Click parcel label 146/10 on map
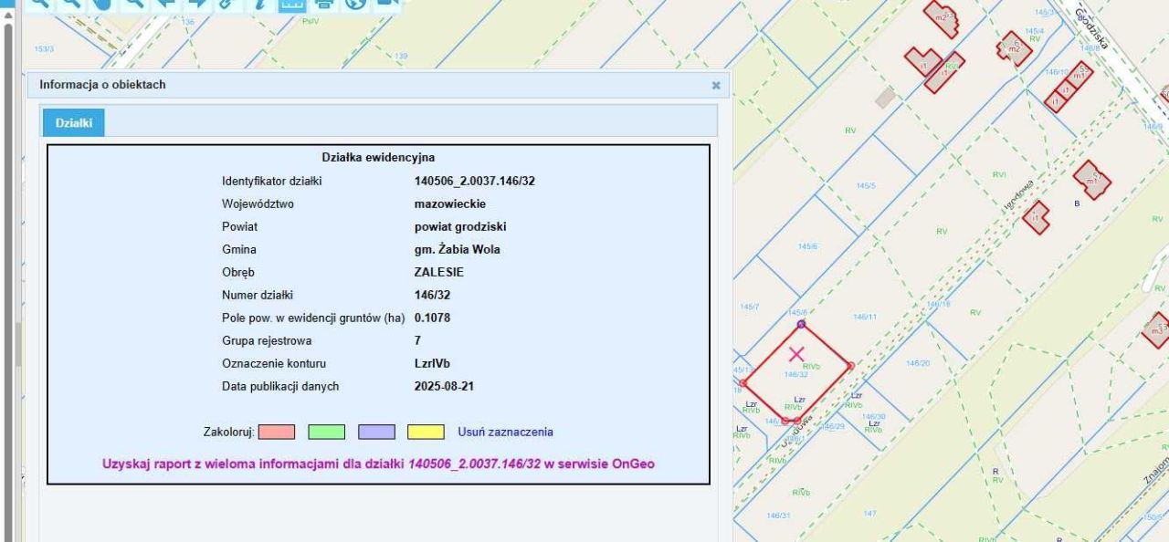This screenshot has width=1169, height=542. pyautogui.click(x=1057, y=71)
